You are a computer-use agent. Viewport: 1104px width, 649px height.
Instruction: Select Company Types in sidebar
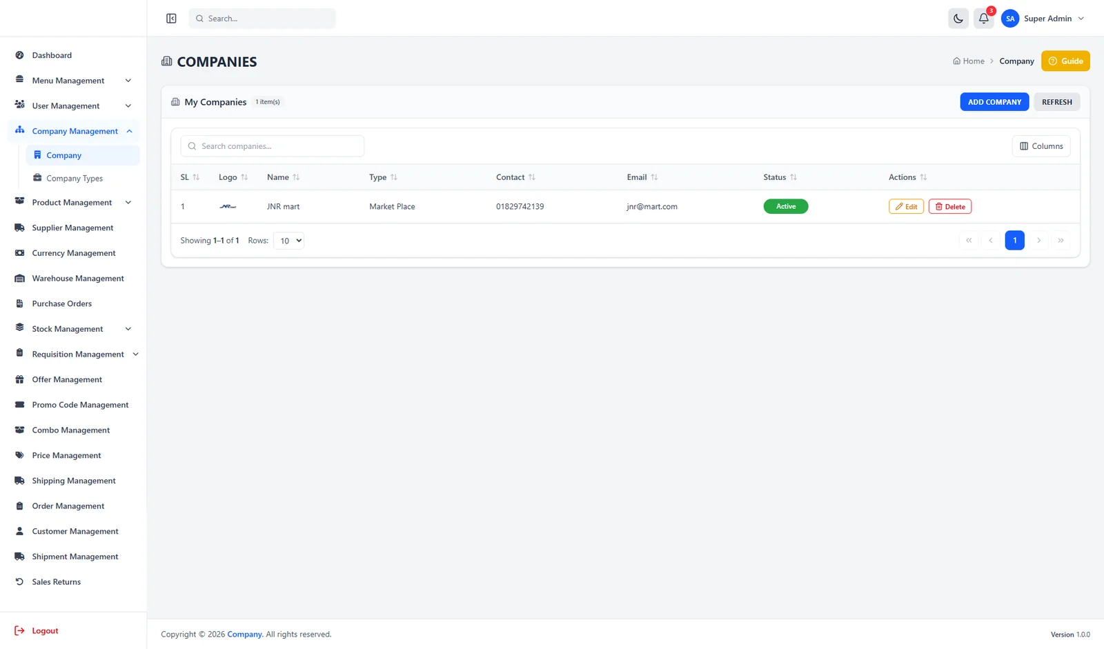pos(83,179)
